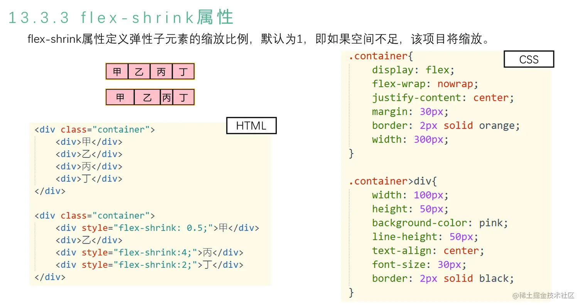Click the plain '<div>甲</div>' HTML line
The image size is (583, 308).
89,142
